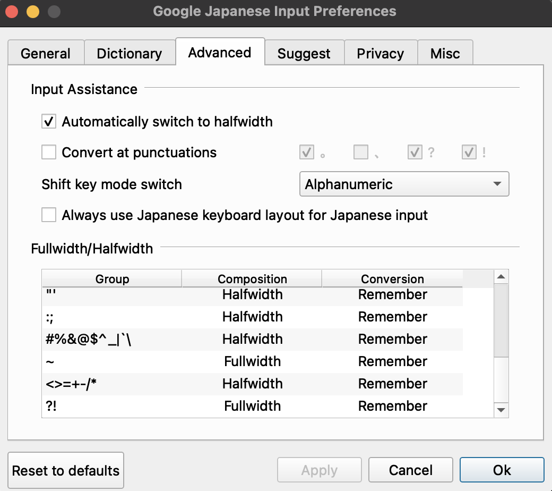Select the :; group row
This screenshot has height=491, width=552.
[x=252, y=317]
